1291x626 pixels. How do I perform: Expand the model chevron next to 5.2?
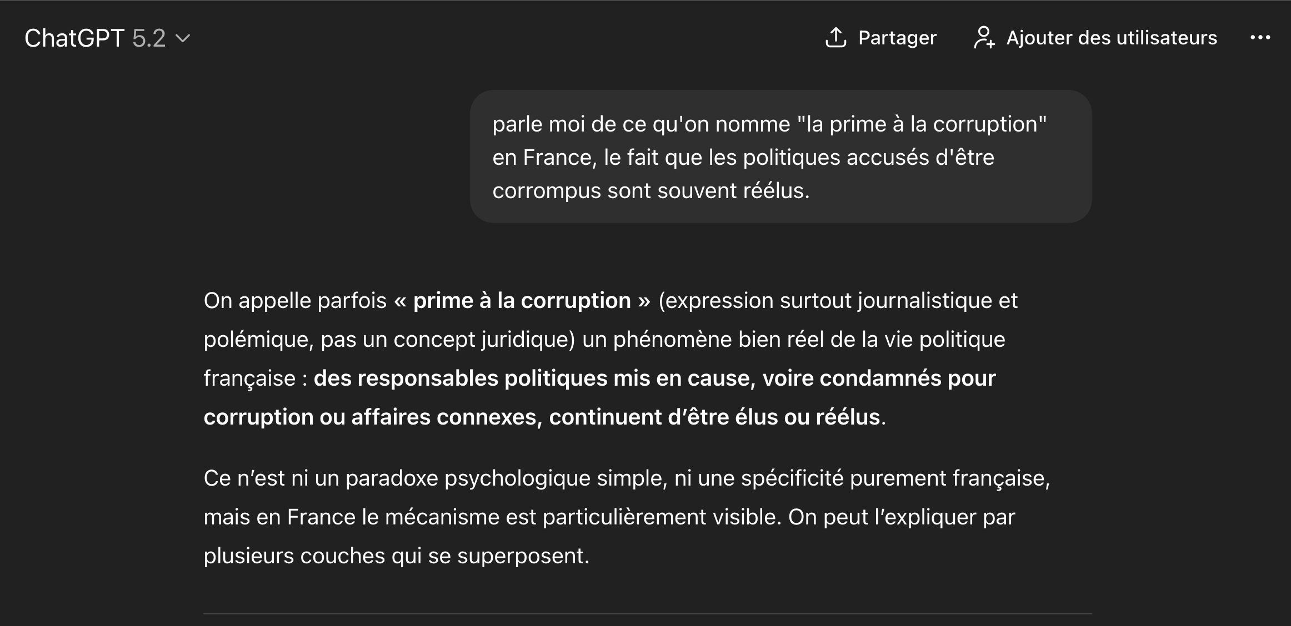[x=183, y=38]
